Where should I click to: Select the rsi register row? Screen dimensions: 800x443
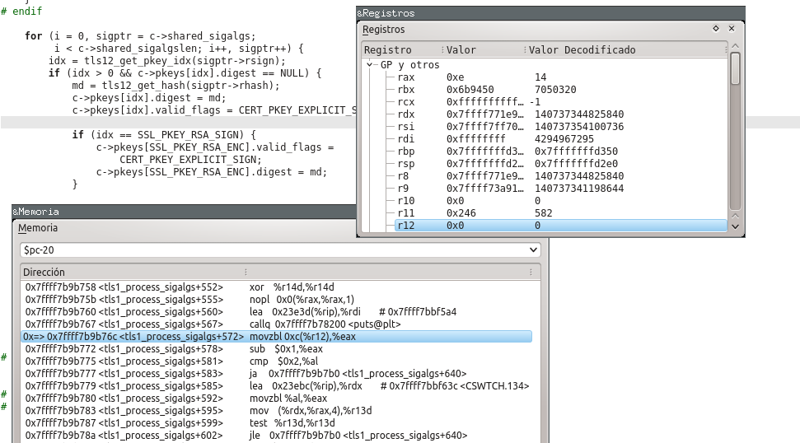pos(561,127)
